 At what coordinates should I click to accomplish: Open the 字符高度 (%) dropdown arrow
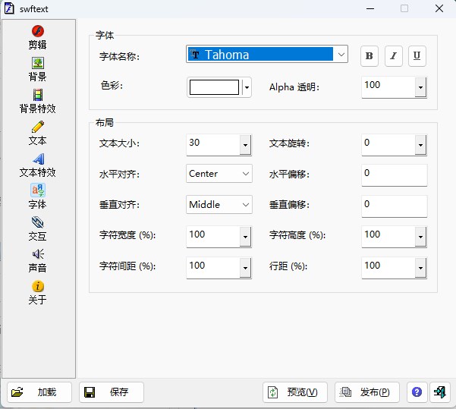click(420, 237)
